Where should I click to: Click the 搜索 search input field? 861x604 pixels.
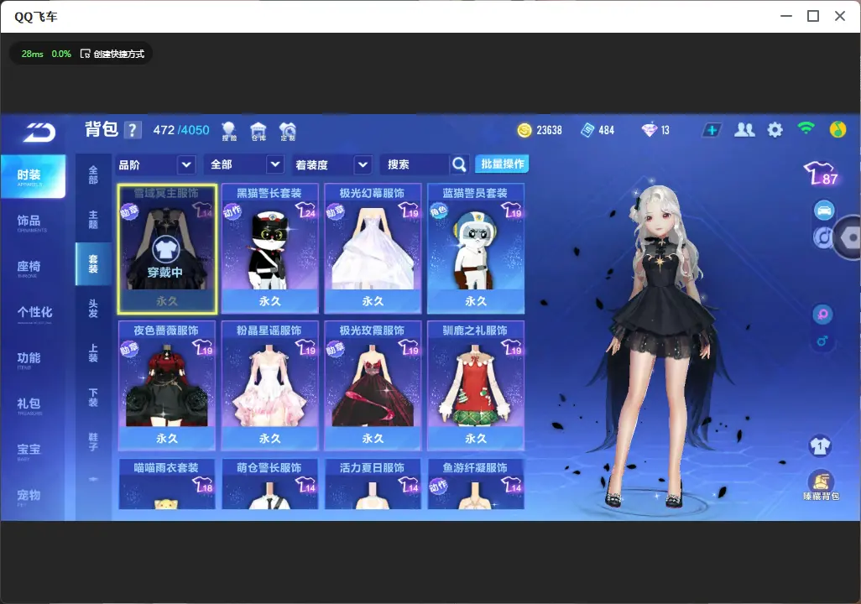[415, 164]
